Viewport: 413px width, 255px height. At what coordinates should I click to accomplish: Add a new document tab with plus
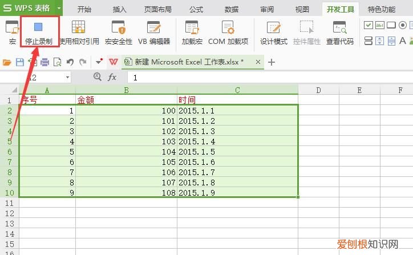pyautogui.click(x=272, y=62)
